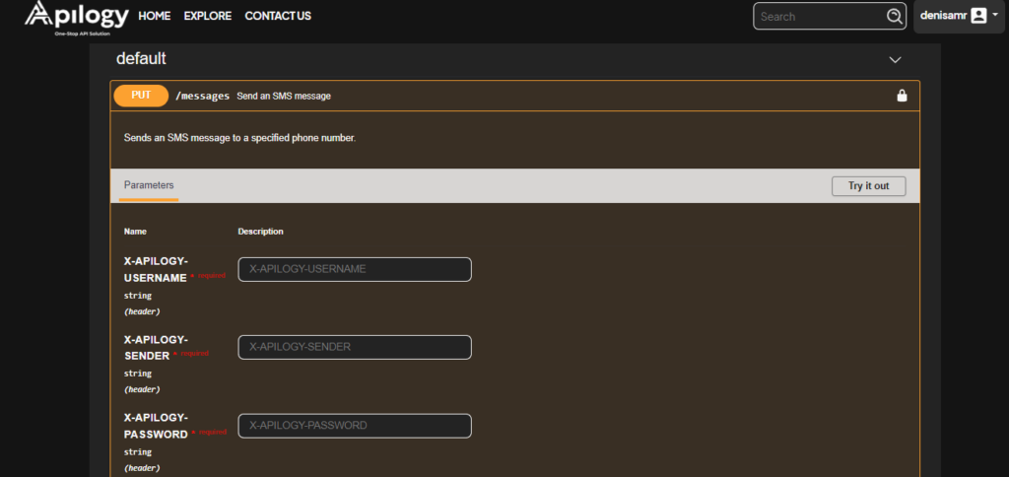
Task: Click the X-APILOGY-SENDER input field
Action: [355, 347]
